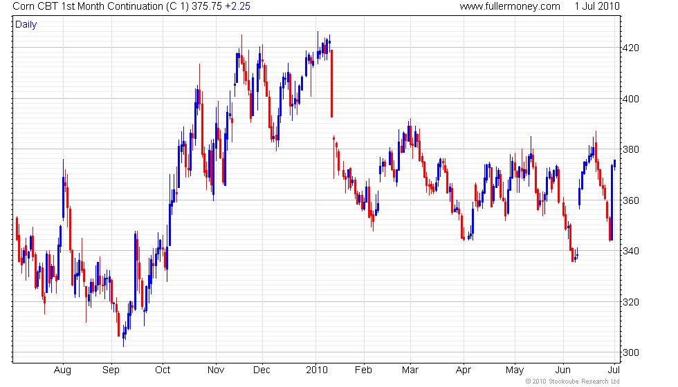This screenshot has height=387, width=678.
Task: Click the 'Aug' month label on the time axis
Action: pyautogui.click(x=62, y=370)
